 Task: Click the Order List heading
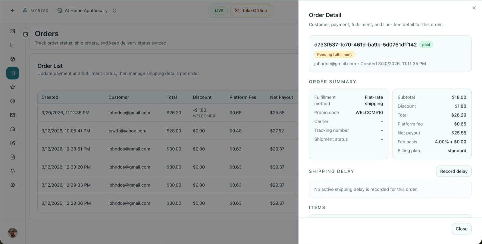50,66
